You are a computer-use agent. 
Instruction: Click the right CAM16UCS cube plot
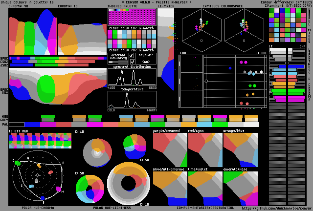point(244,30)
